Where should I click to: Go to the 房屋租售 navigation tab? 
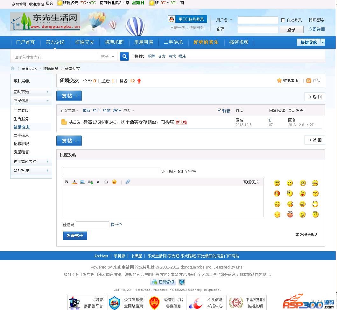[x=144, y=42]
